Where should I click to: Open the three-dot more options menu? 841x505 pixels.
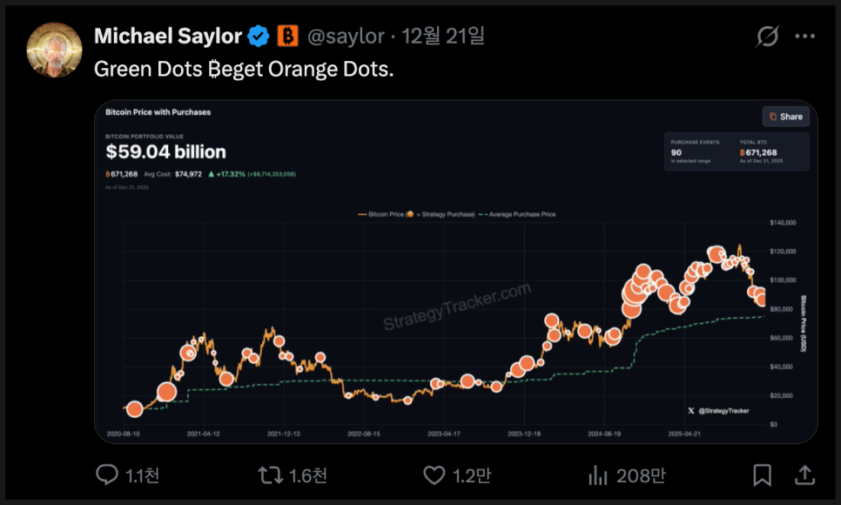806,37
